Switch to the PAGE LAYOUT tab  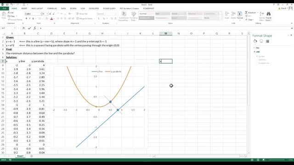[37, 8]
